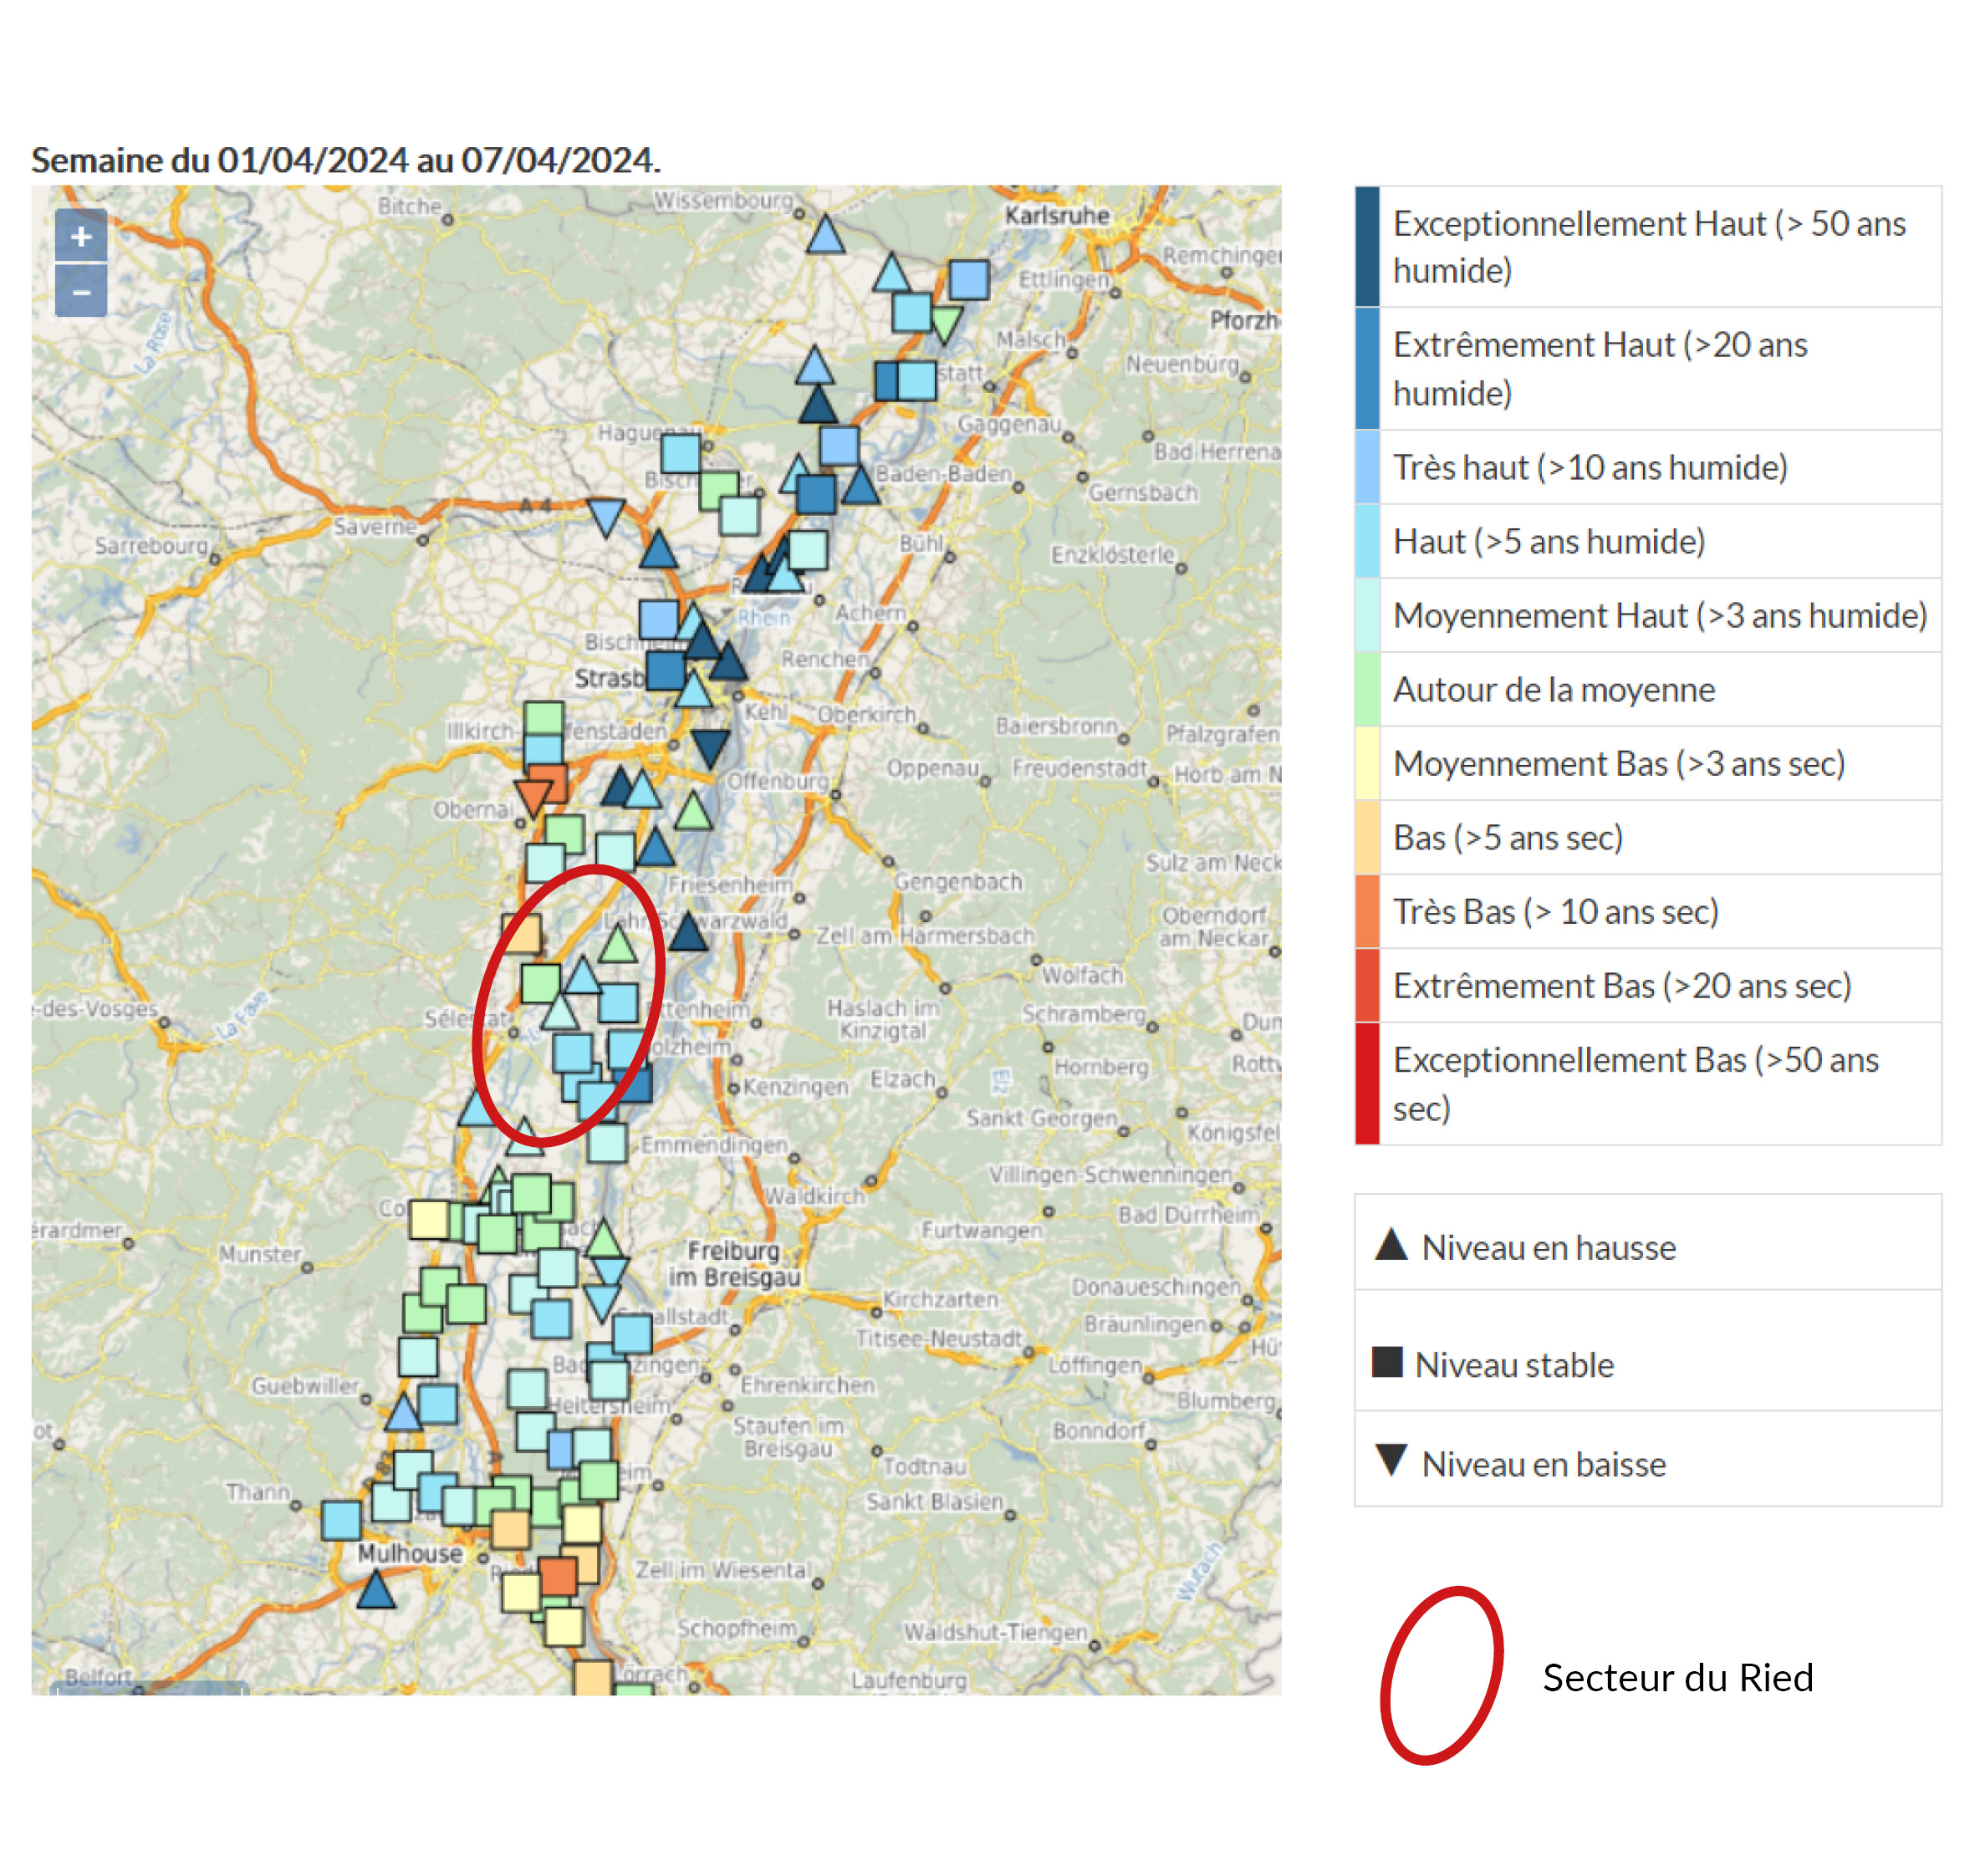1975x1876 pixels.
Task: Click the Exceptionnellement Bas red legend swatch
Action: [x=1367, y=1083]
